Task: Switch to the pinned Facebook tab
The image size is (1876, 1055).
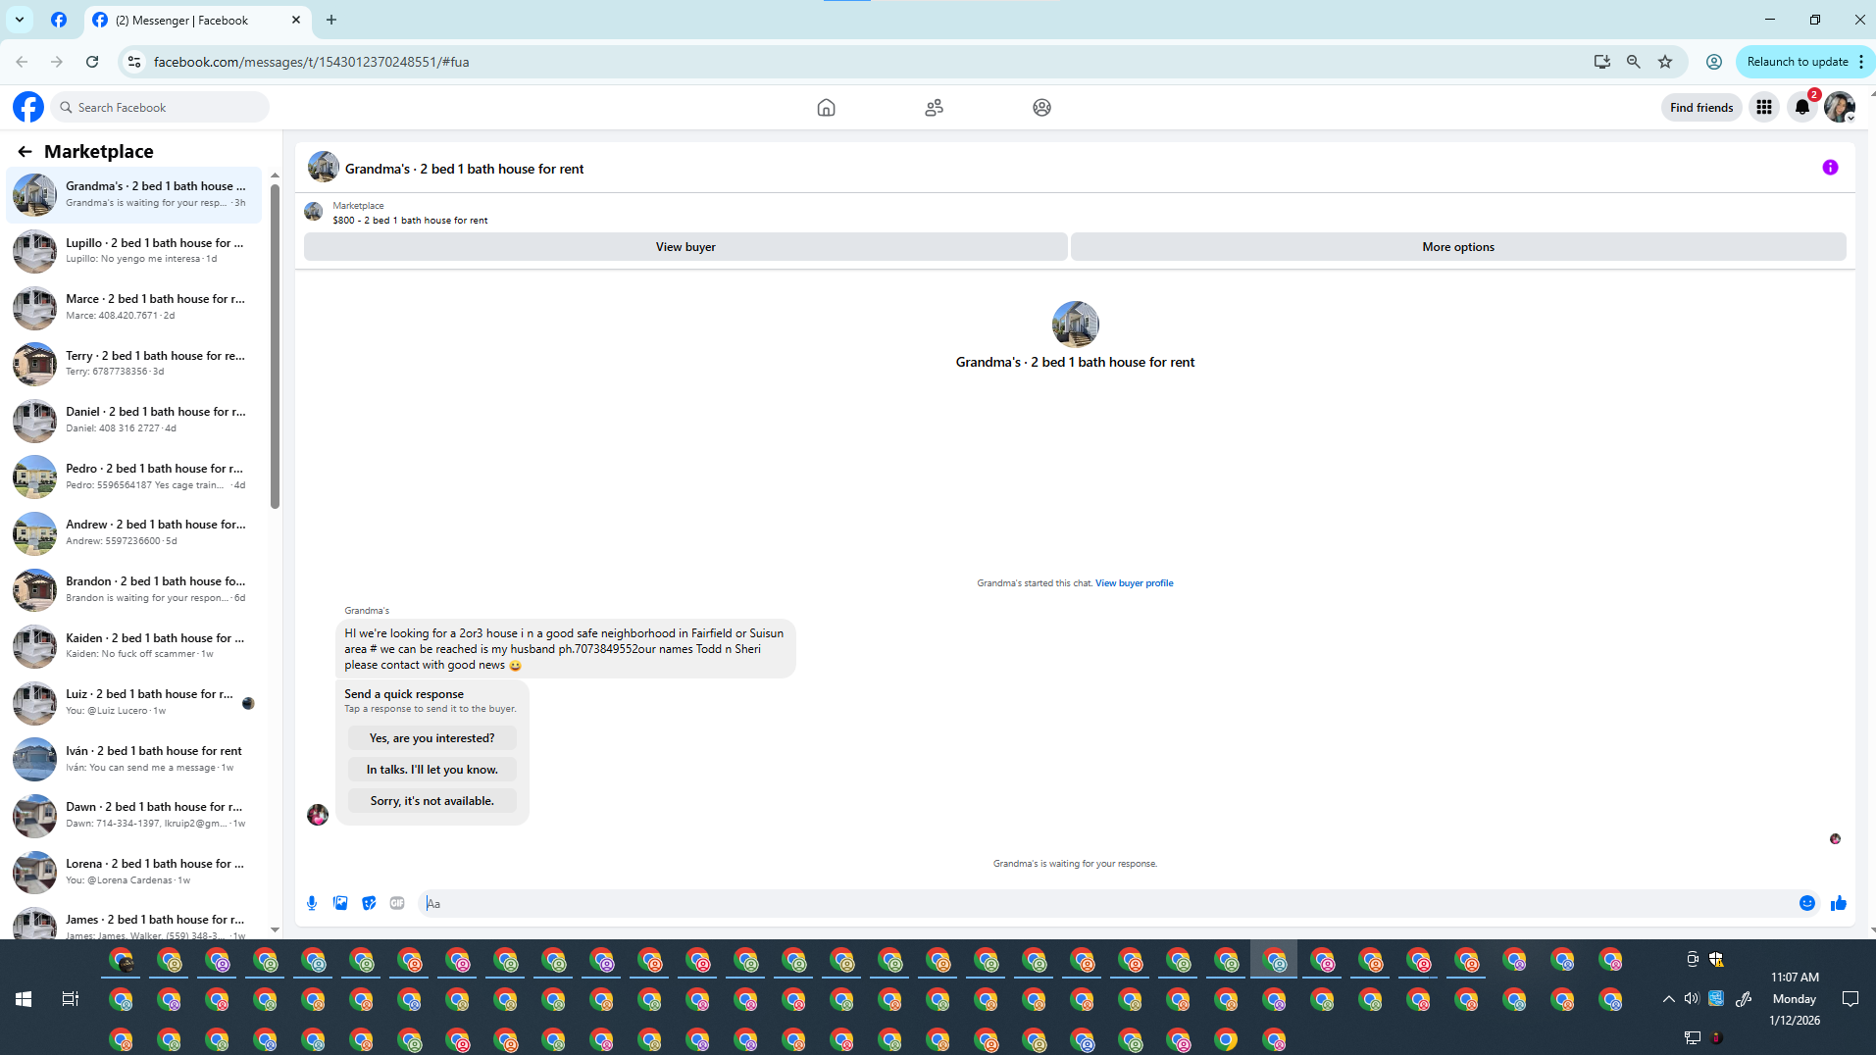Action: 59,20
